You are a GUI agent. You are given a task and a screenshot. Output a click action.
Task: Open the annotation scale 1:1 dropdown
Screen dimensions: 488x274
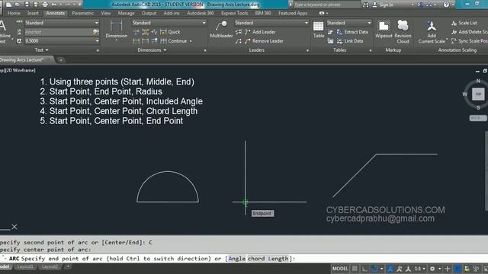419,269
